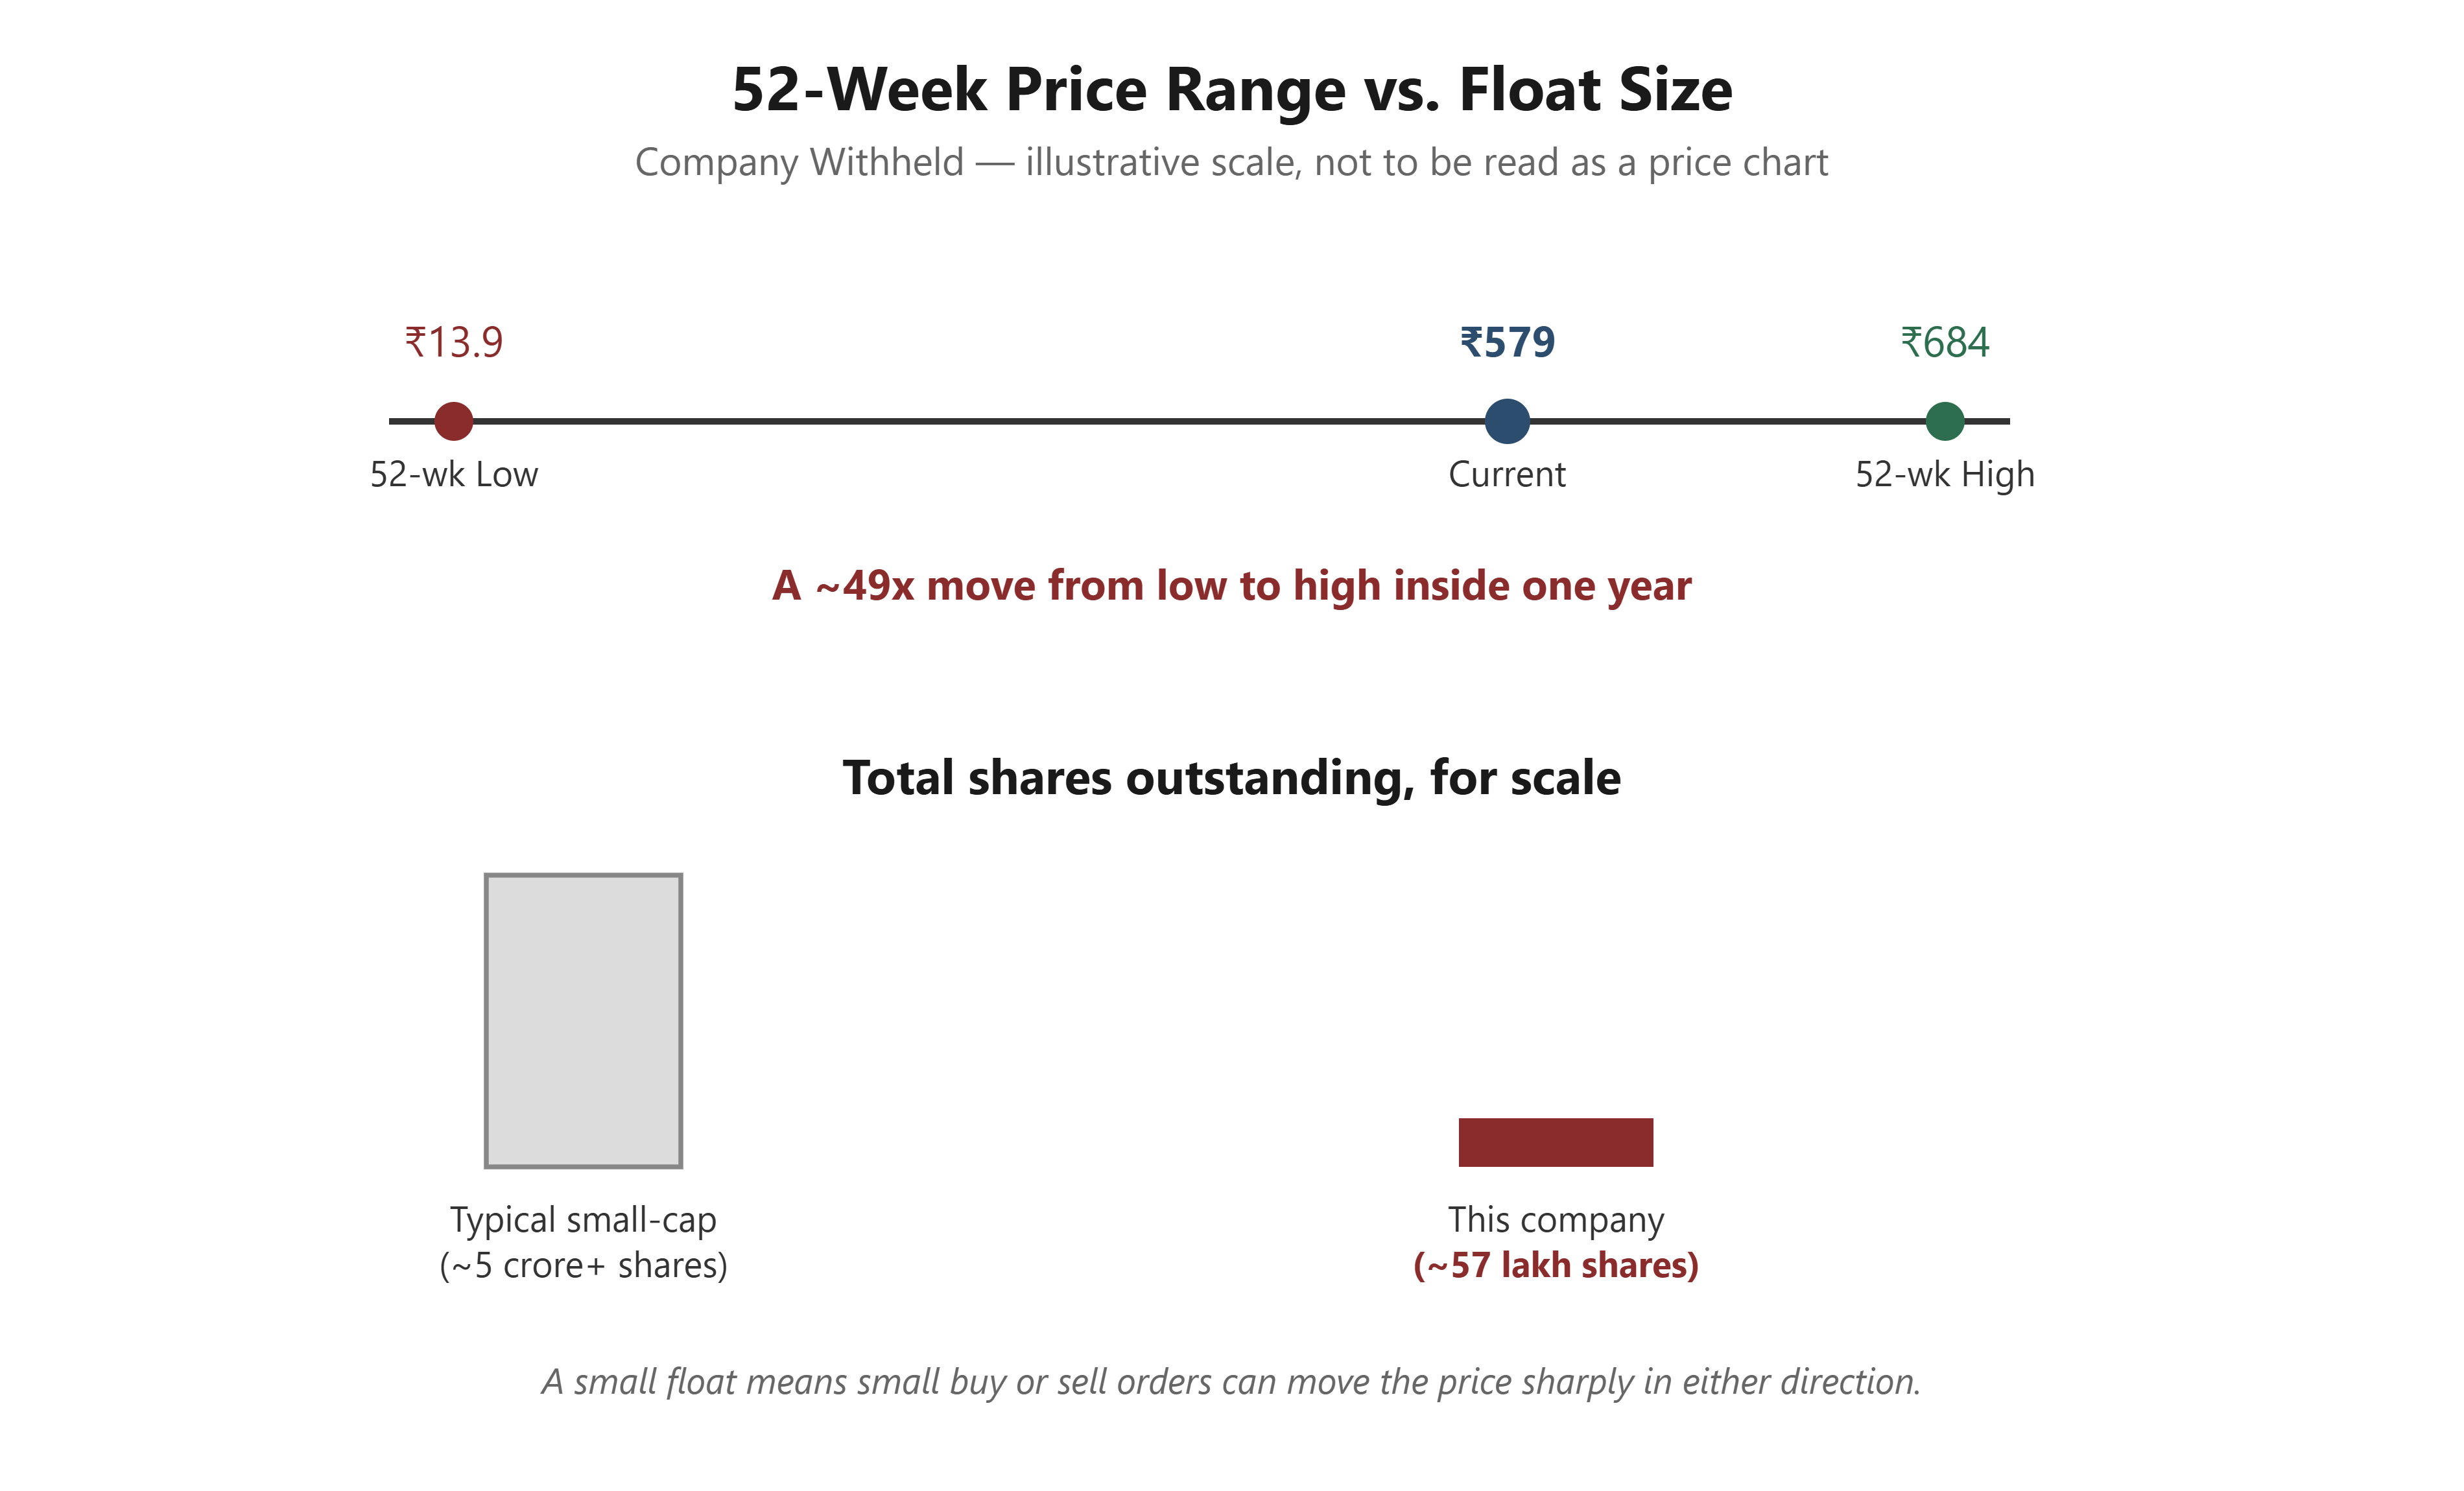Click the blue Current price marker dot
The image size is (2464, 1491).
coord(1507,421)
